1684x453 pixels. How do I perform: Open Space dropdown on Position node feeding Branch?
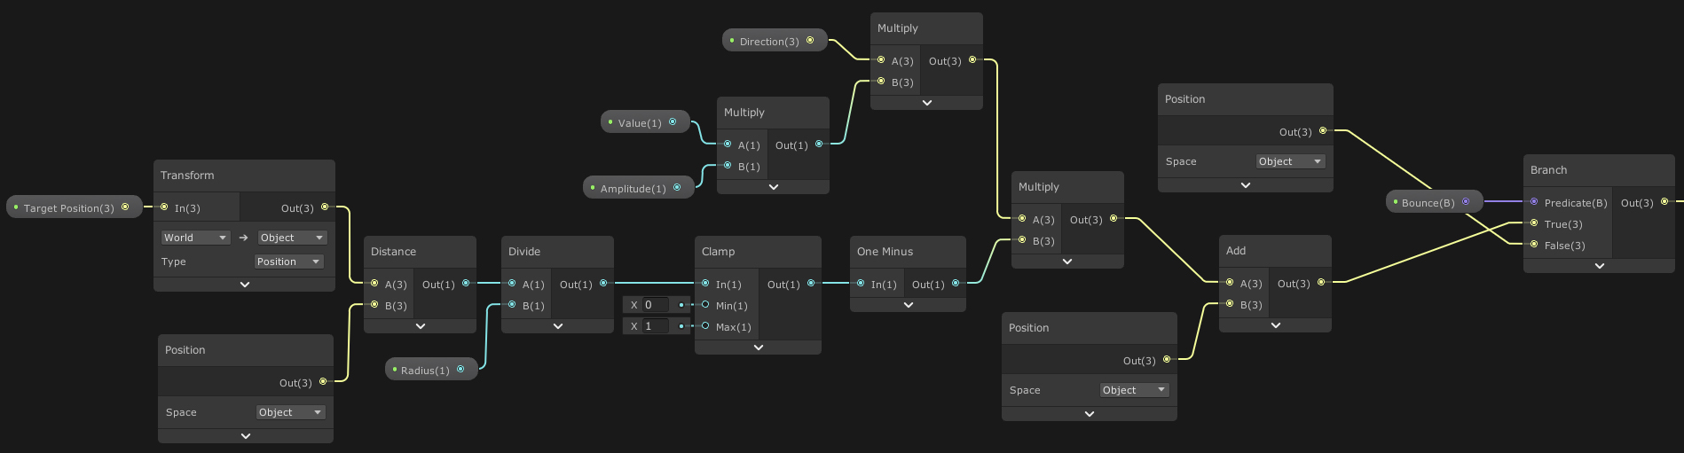click(x=1291, y=161)
